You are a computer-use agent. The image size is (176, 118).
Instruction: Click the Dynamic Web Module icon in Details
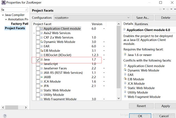click(x=125, y=70)
